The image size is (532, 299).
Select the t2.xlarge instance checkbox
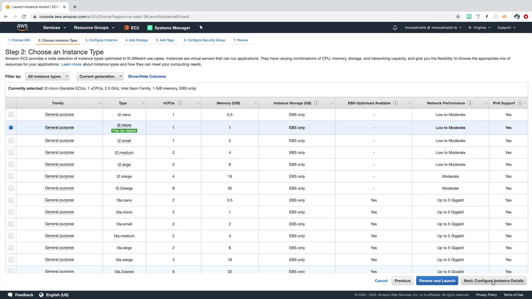tap(11, 176)
